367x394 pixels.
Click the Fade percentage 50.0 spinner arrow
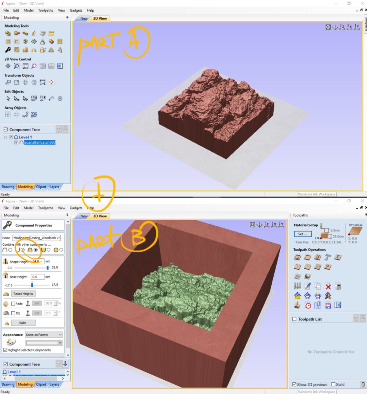56,303
